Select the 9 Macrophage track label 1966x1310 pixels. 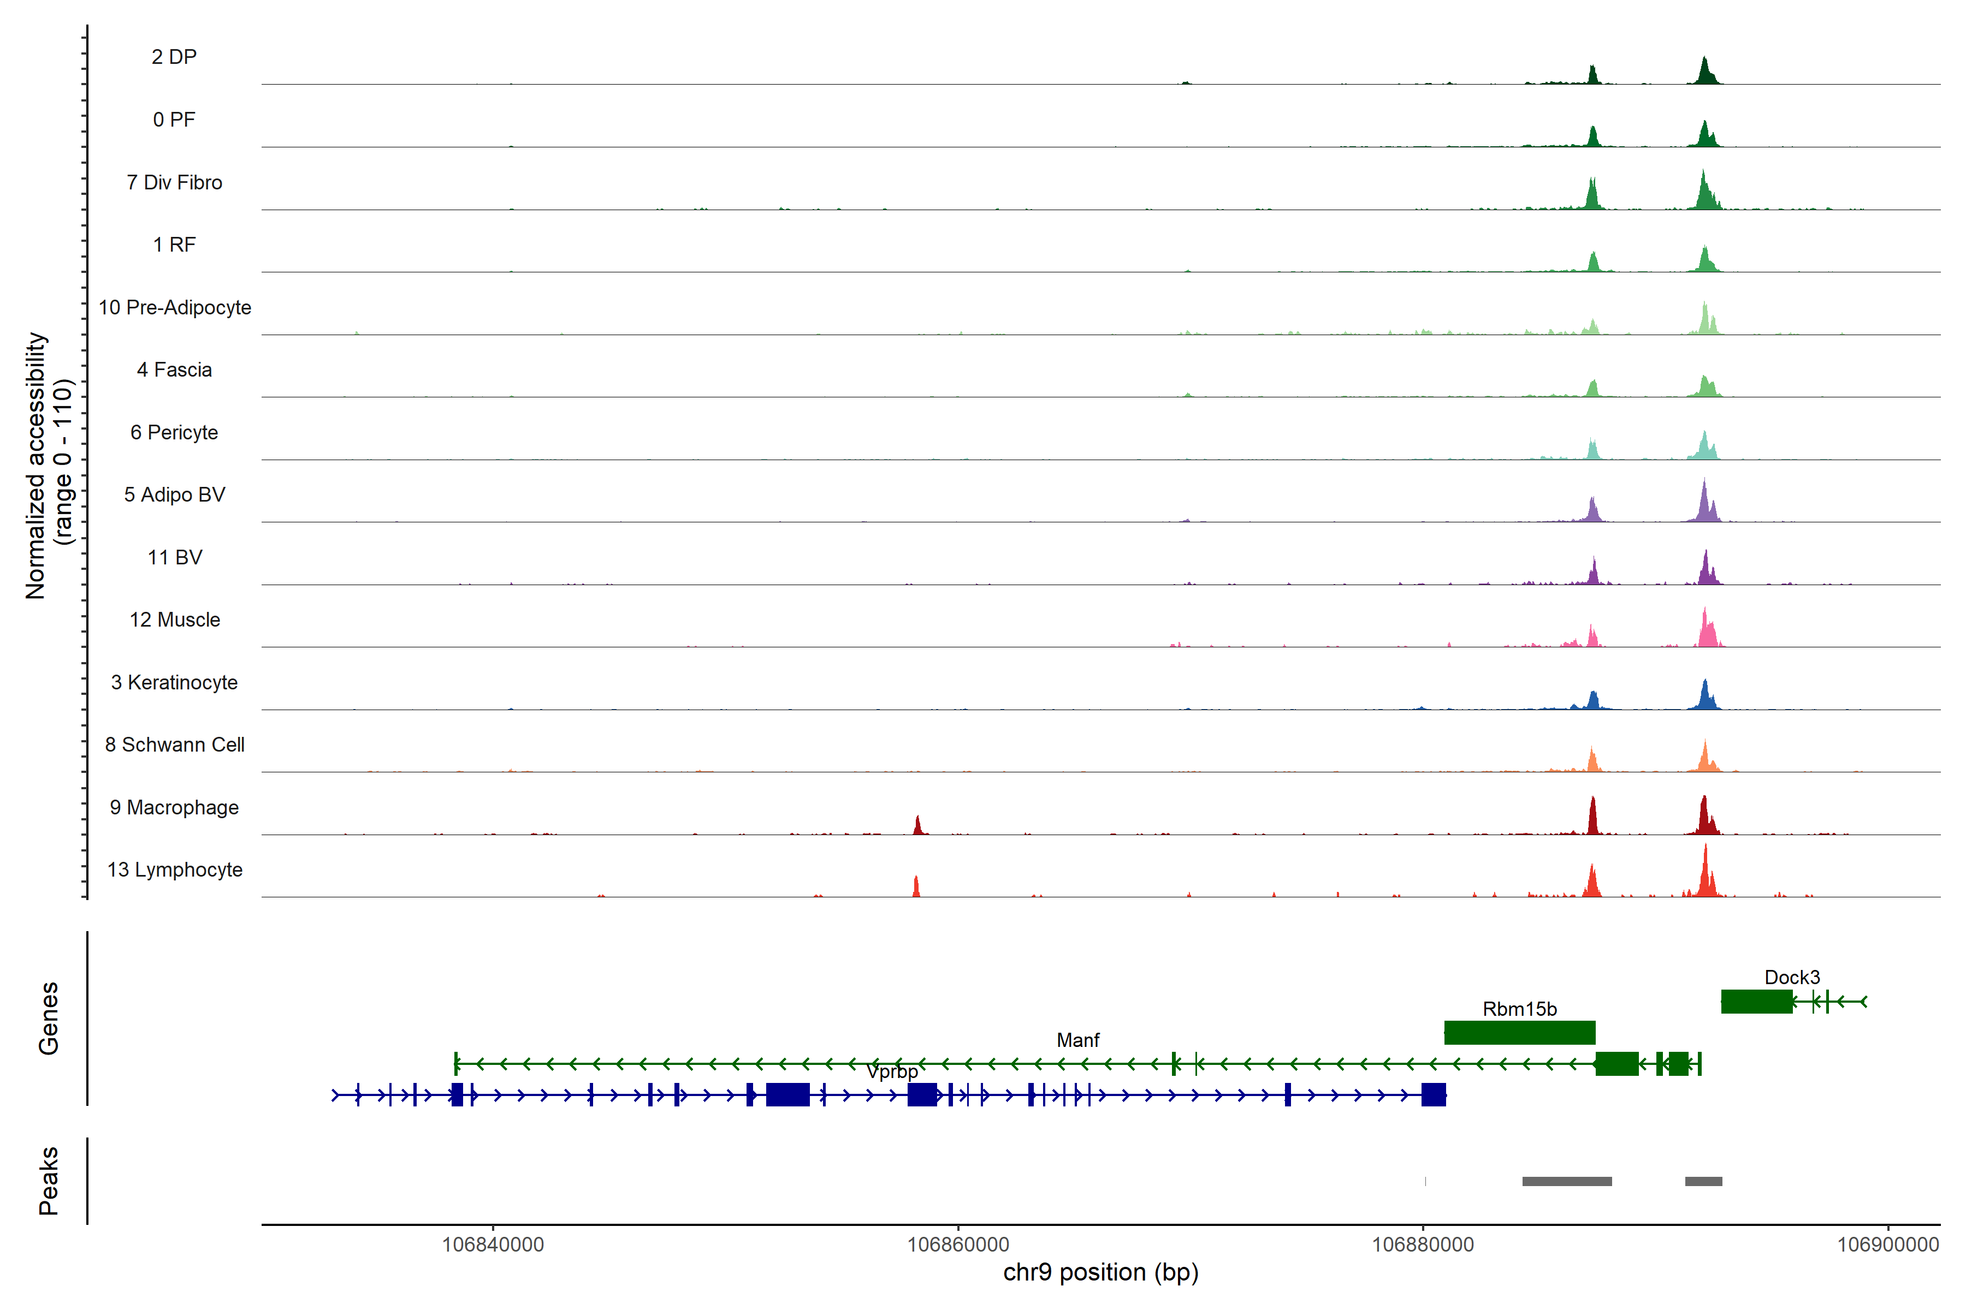click(x=174, y=807)
